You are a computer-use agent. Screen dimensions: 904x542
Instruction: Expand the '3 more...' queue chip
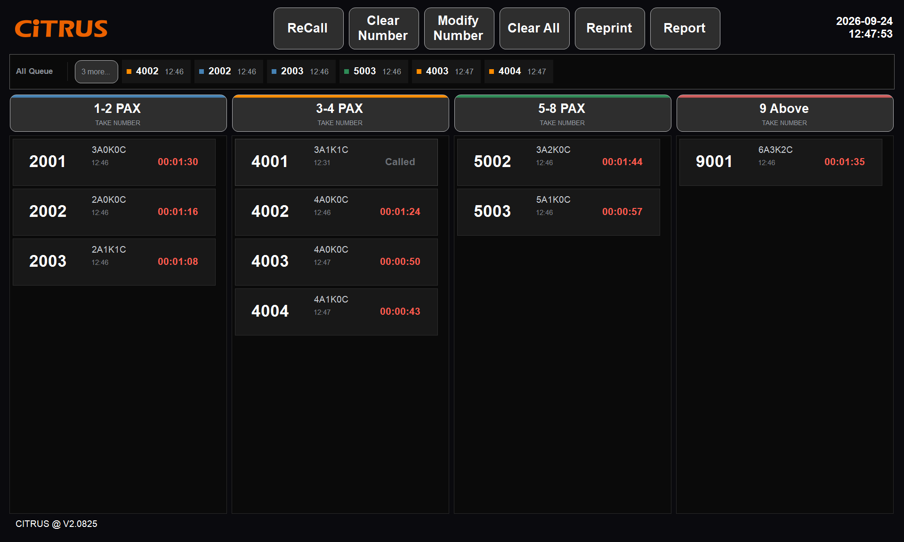(96, 72)
